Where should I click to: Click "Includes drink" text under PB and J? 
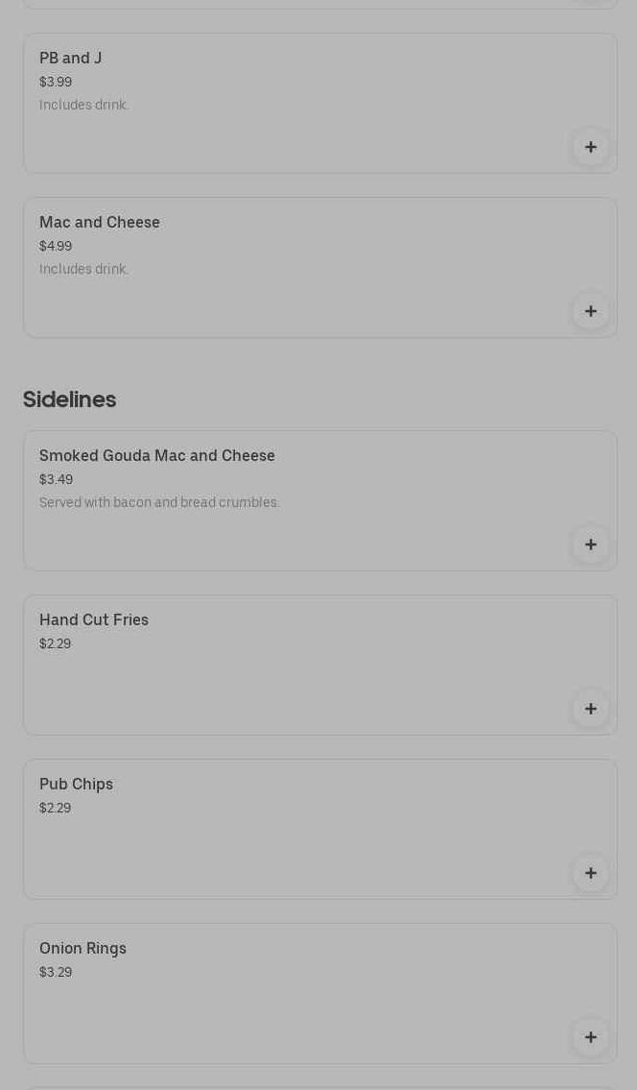coord(83,106)
